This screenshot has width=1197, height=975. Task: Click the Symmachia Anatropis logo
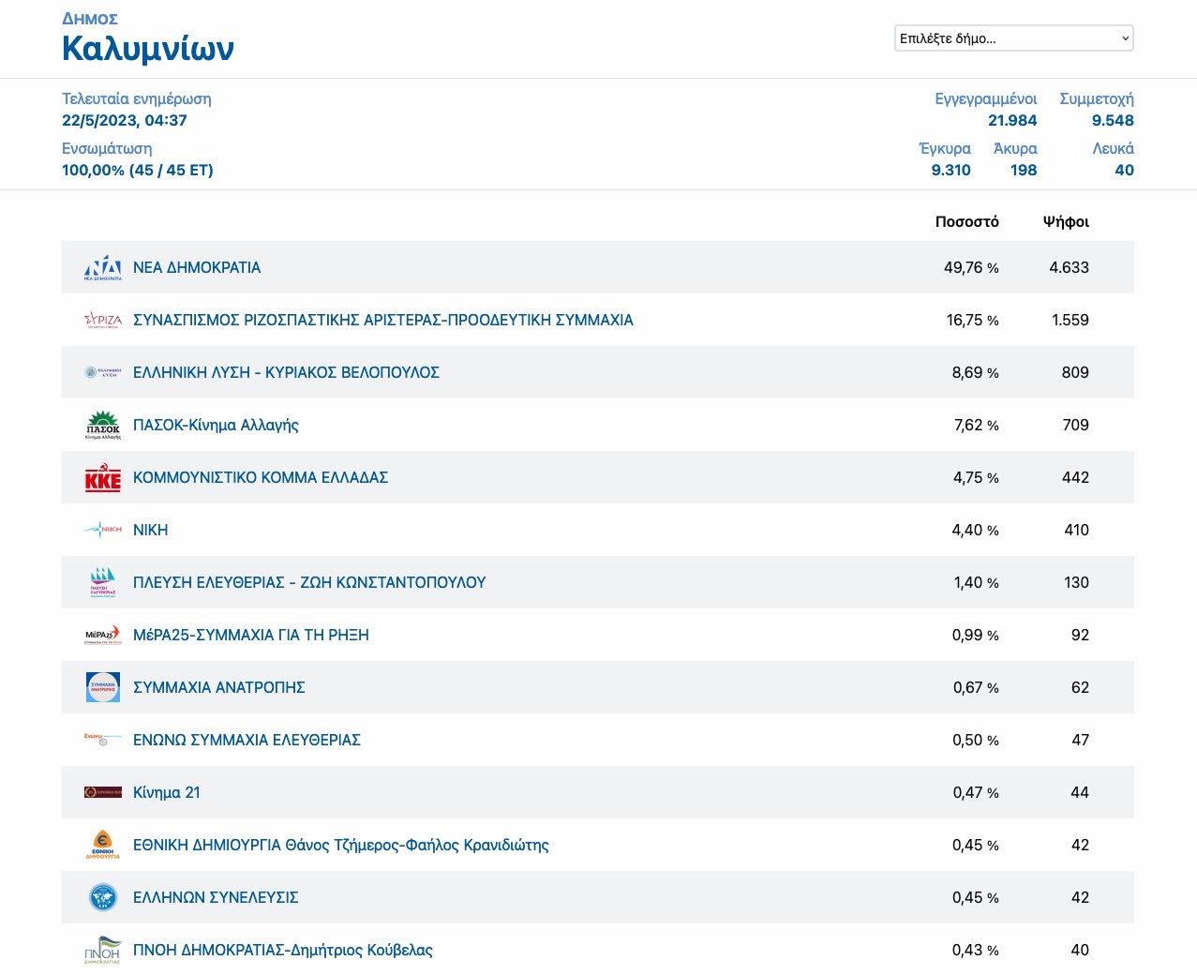tap(103, 687)
